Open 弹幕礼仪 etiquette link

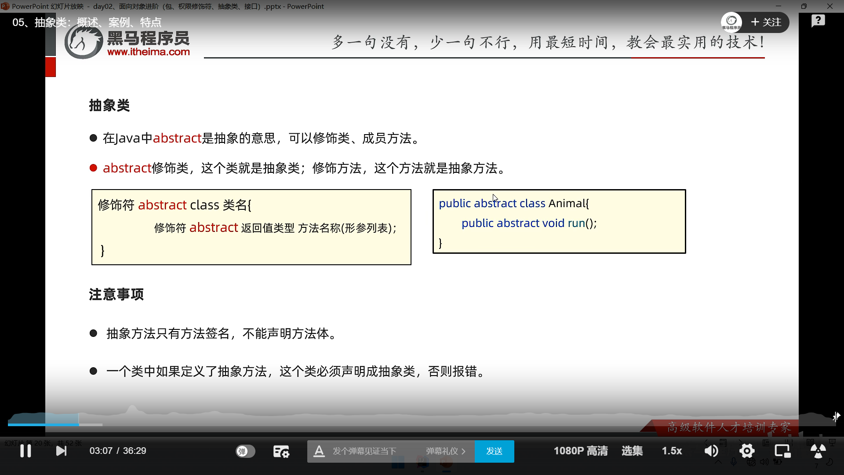(445, 451)
